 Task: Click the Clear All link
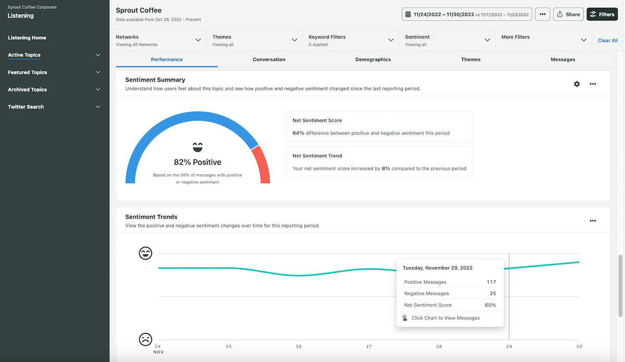[607, 41]
